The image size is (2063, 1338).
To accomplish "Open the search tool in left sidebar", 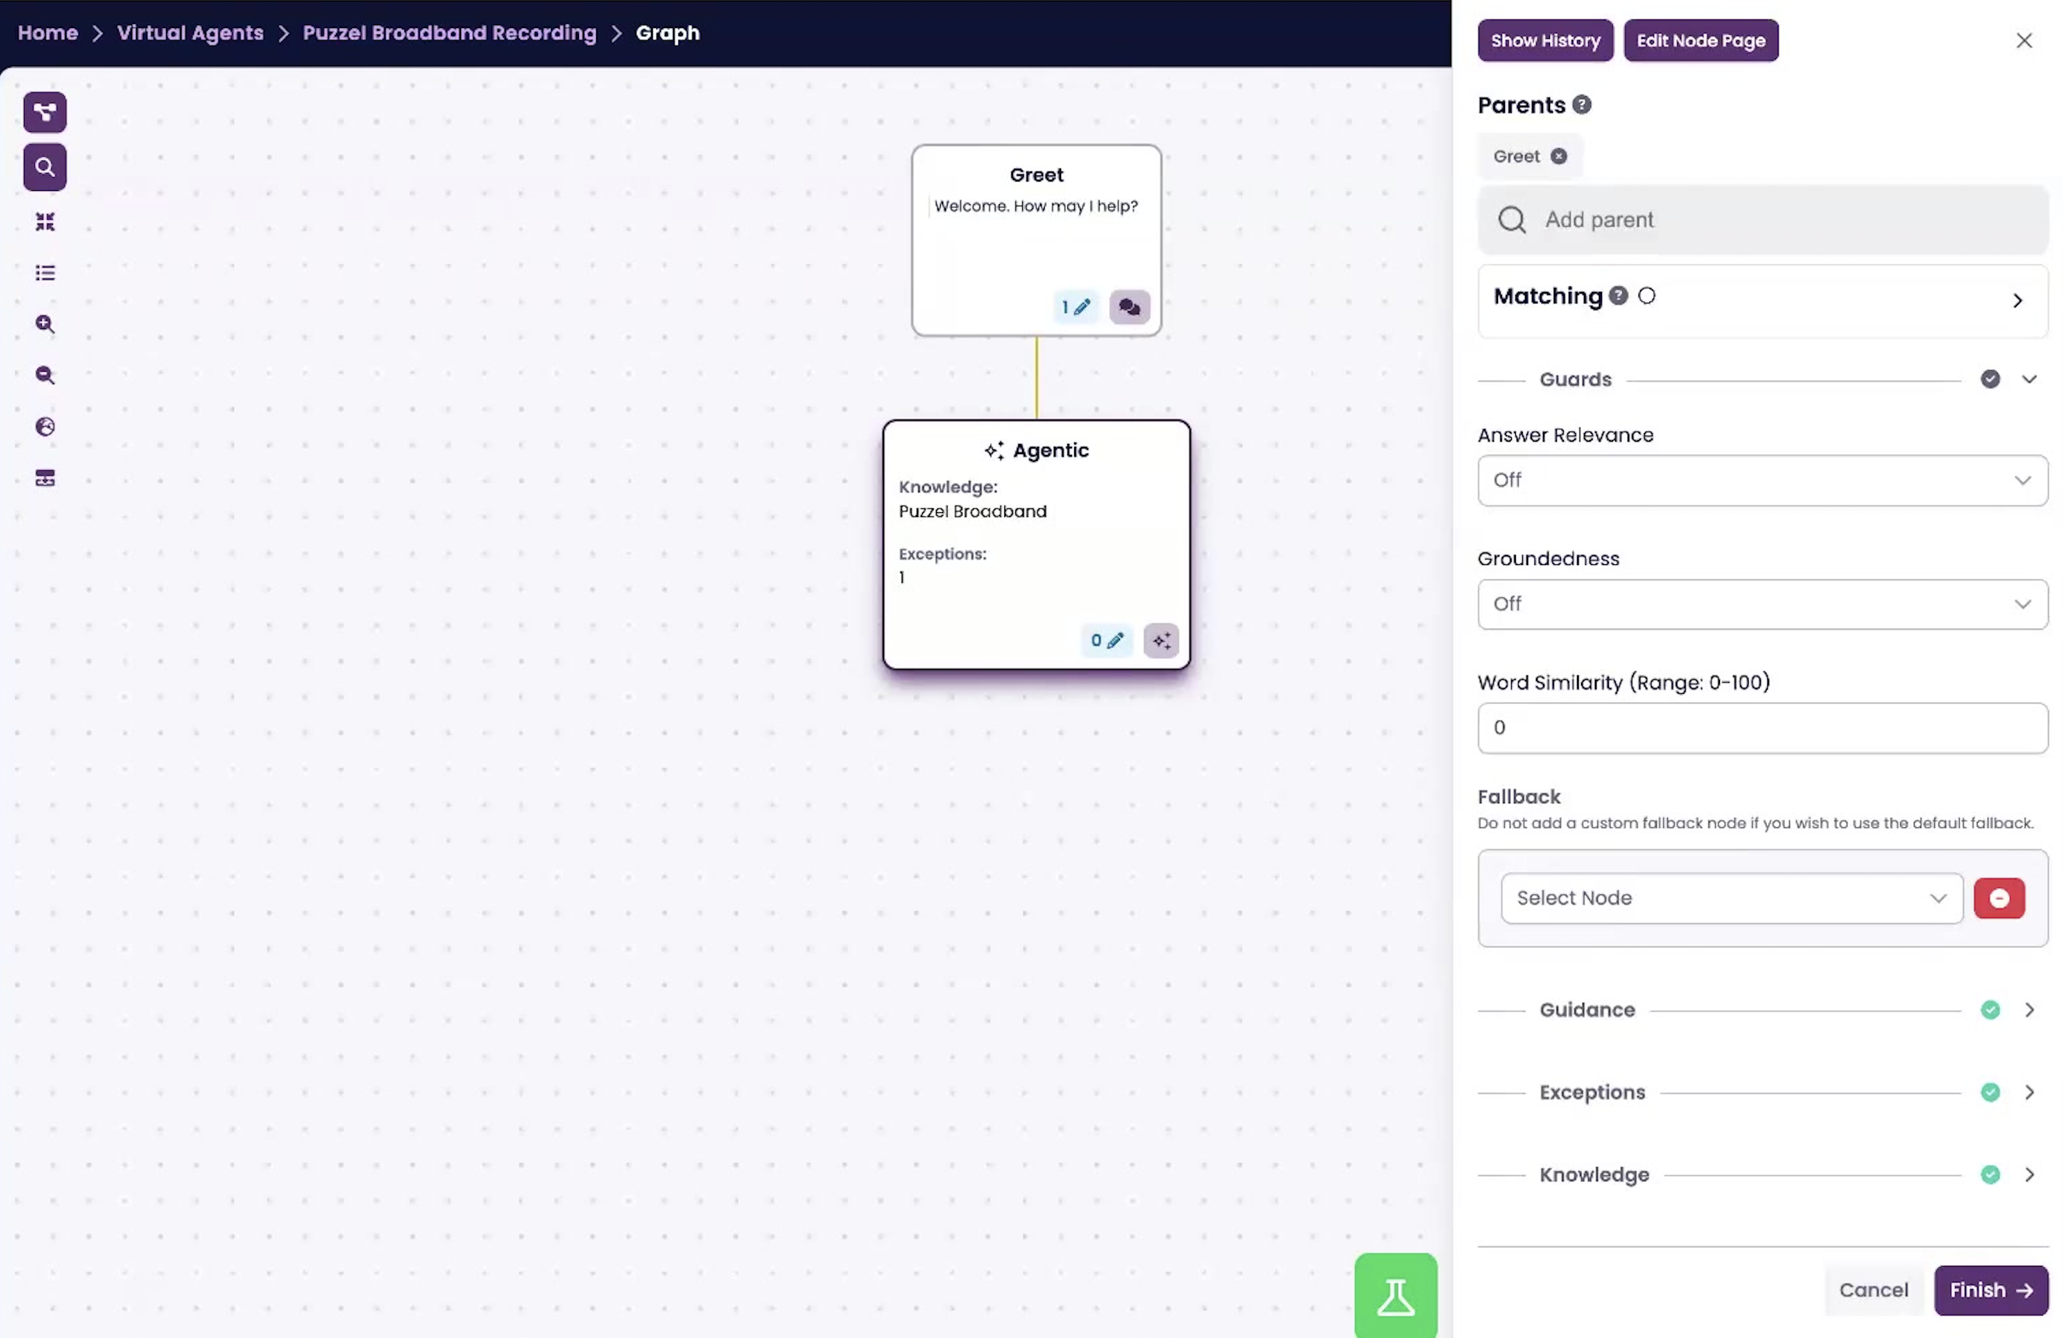I will (x=45, y=168).
